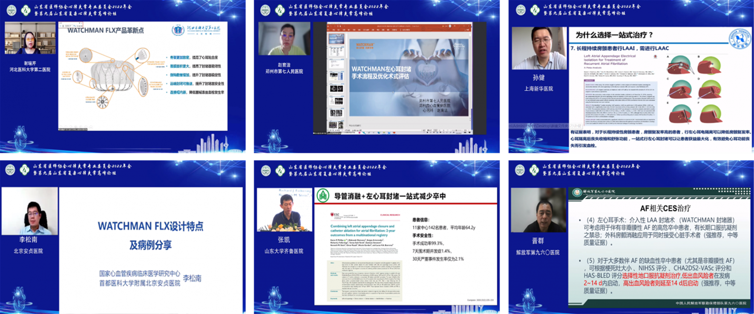
Task: Click the subtitle 及病例分享
Action: tap(150, 245)
